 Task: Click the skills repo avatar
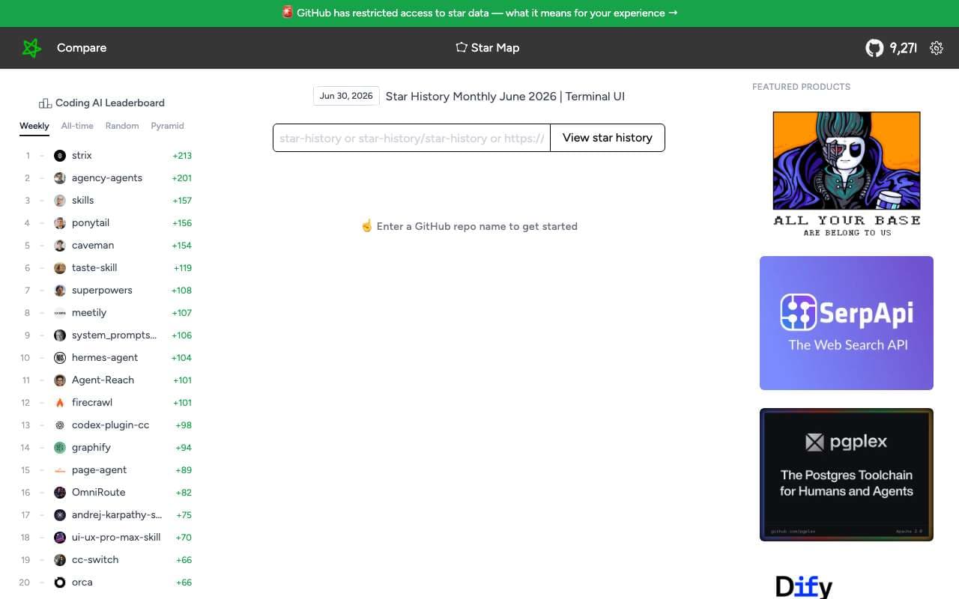tap(60, 201)
